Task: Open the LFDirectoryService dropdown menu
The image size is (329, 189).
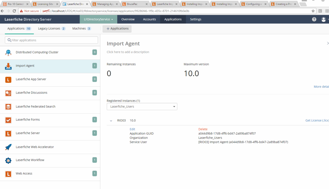Action: (98, 19)
